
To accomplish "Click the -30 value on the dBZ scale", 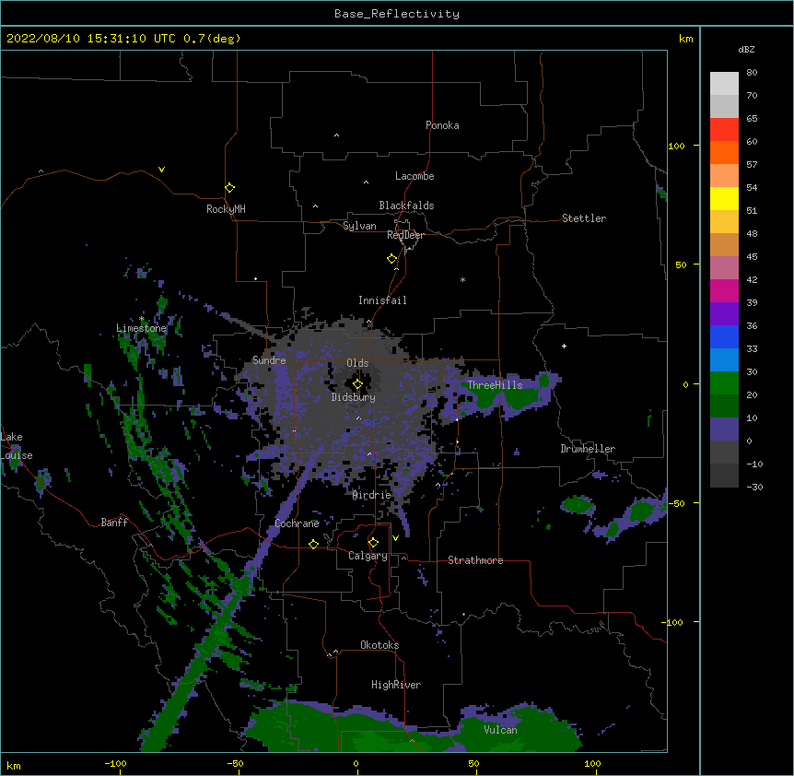I will 754,488.
